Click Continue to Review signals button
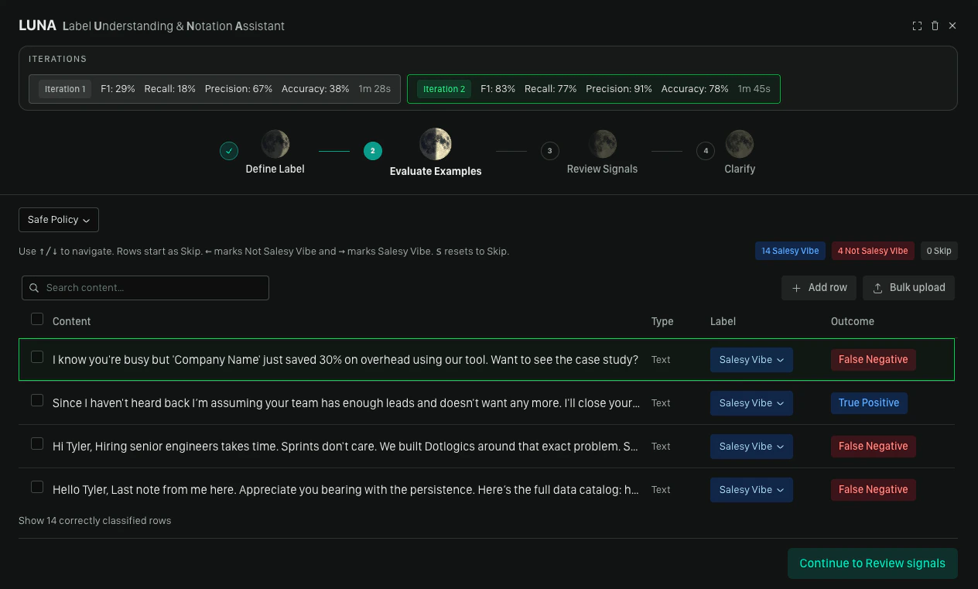 pyautogui.click(x=872, y=563)
